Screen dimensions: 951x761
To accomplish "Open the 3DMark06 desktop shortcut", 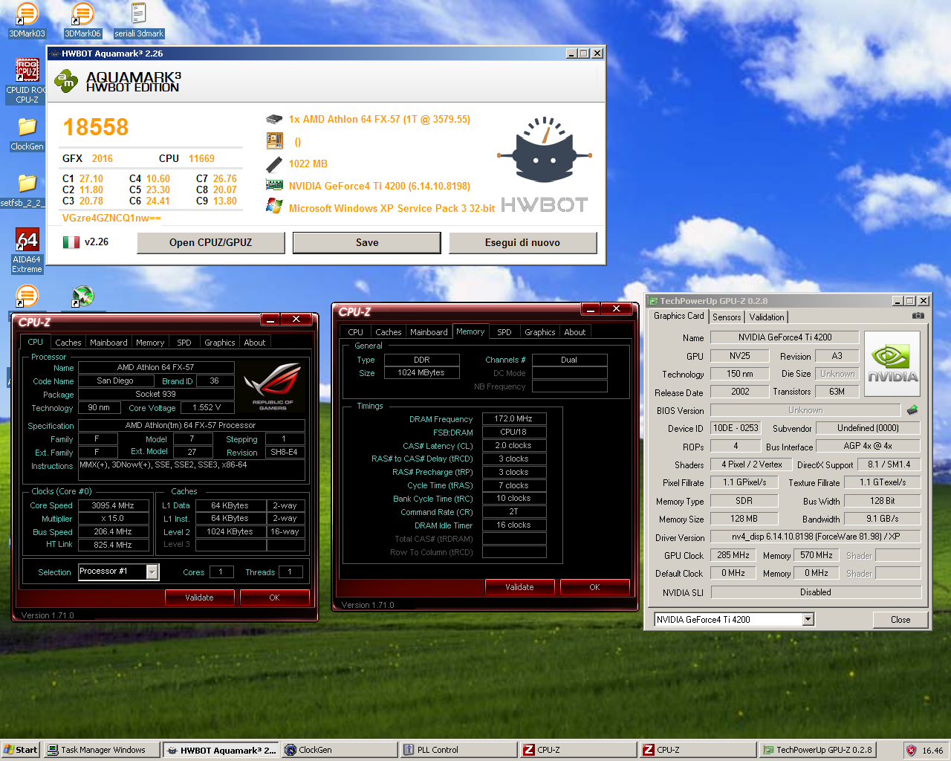I will (82, 21).
